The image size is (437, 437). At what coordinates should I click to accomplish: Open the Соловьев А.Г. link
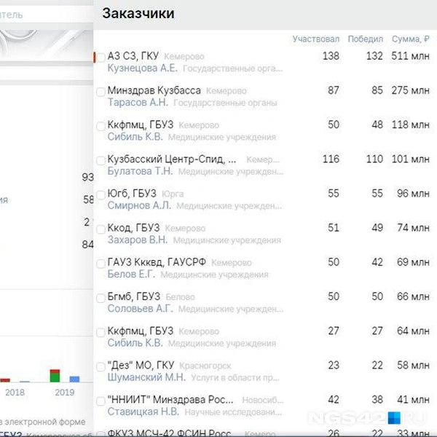coord(140,309)
